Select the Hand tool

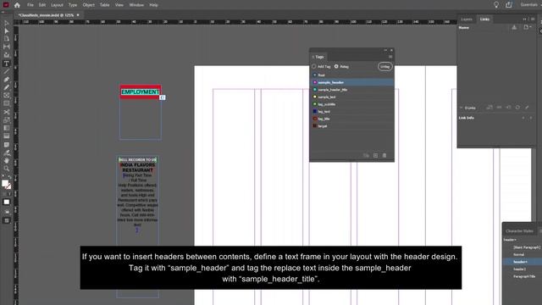[6, 160]
